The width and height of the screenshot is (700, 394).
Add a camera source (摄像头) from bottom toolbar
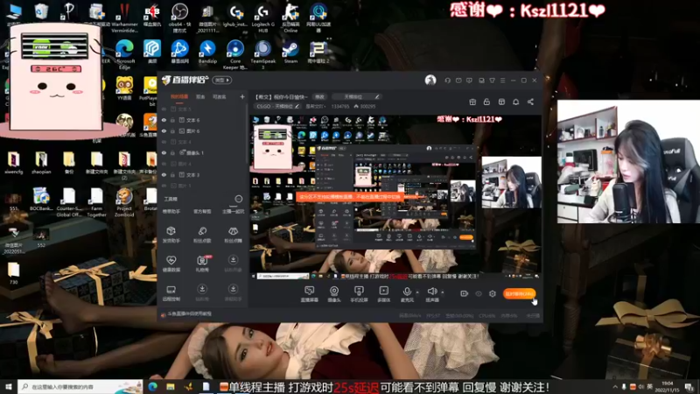(334, 294)
